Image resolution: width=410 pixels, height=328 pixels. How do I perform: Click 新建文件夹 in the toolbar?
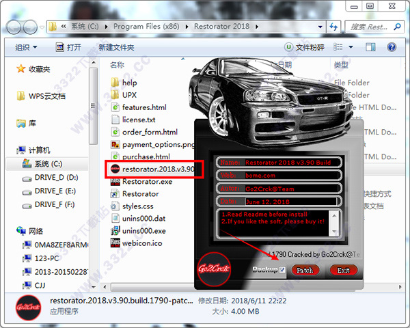click(x=116, y=48)
